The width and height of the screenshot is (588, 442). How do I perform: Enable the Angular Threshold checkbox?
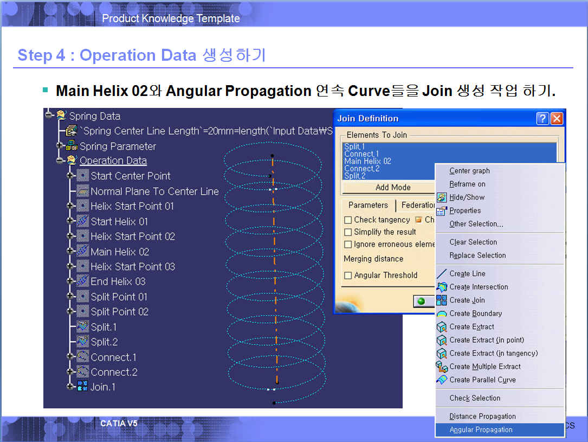click(x=348, y=276)
